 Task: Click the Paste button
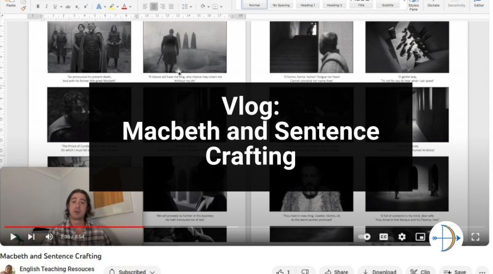click(x=10, y=4)
